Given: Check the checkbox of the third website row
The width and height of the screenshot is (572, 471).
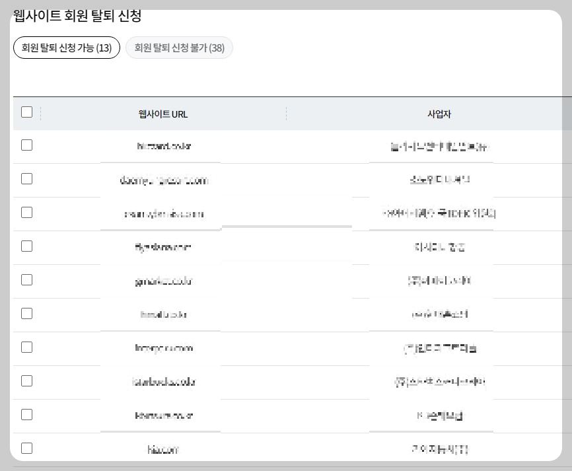Looking at the screenshot, I should (26, 212).
